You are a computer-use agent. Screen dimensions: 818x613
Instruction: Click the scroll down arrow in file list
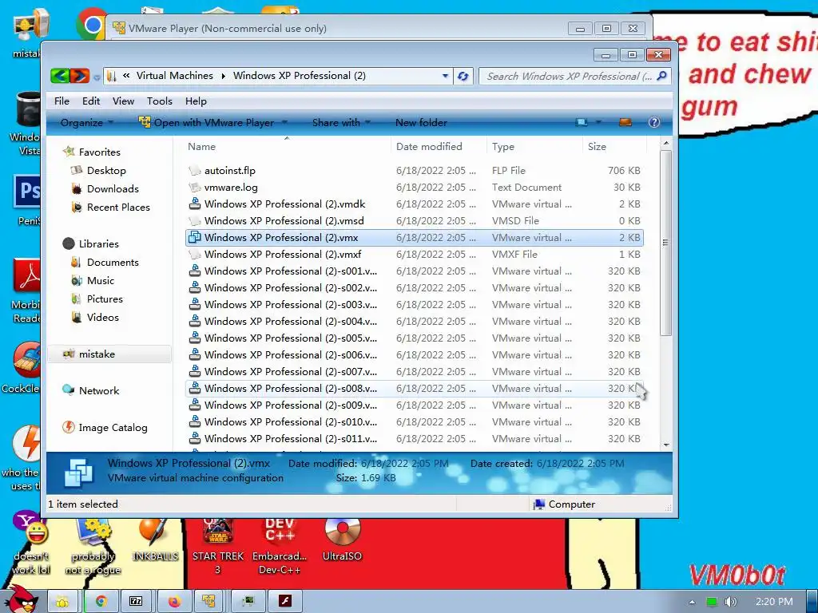click(x=666, y=445)
